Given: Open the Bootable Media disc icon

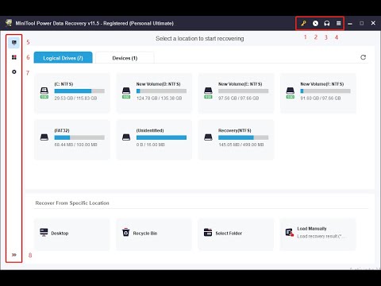Looking at the screenshot, I should pyautogui.click(x=315, y=23).
